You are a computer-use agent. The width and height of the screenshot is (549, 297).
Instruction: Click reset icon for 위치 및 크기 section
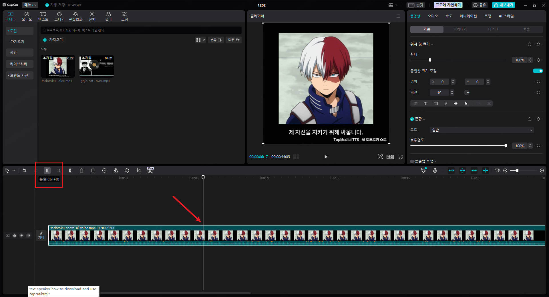point(530,44)
